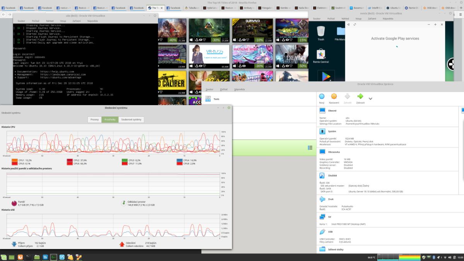
Task: Click the CPU4 blue color swatch
Action: click(x=180, y=160)
